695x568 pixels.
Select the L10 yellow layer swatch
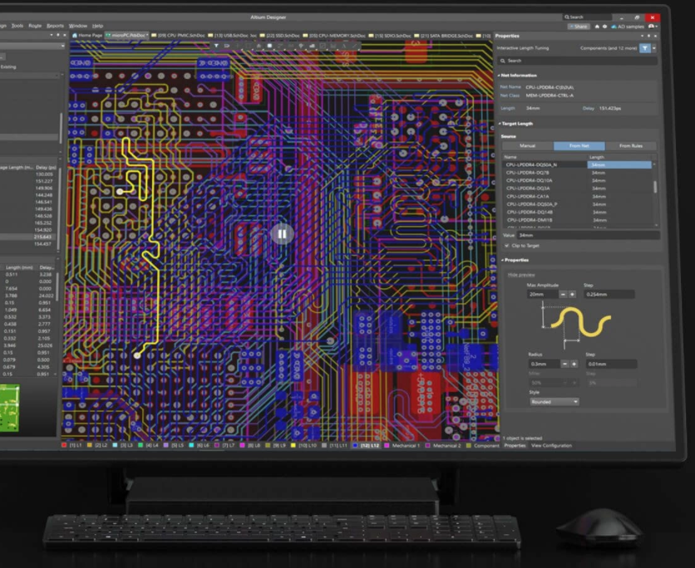[293, 445]
